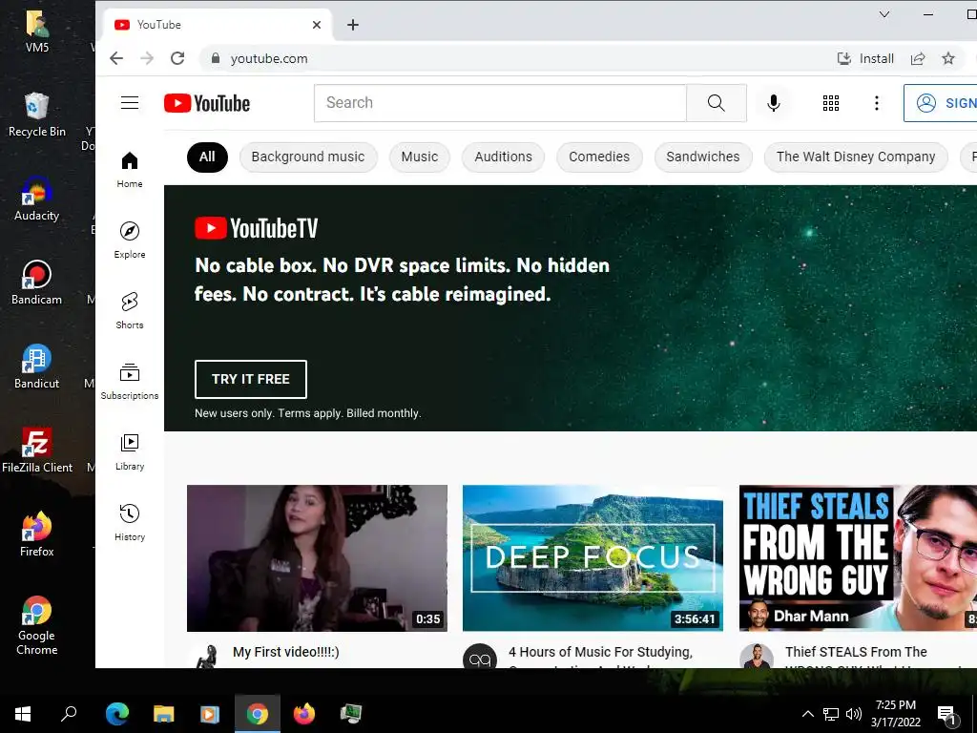
Task: Click the search magnifier button
Action: point(716,103)
